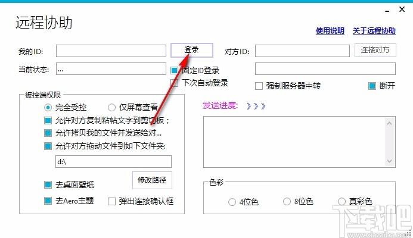Screen dimensions: 413x238
Task: Select the 完全受控 radio button
Action: (x=48, y=107)
